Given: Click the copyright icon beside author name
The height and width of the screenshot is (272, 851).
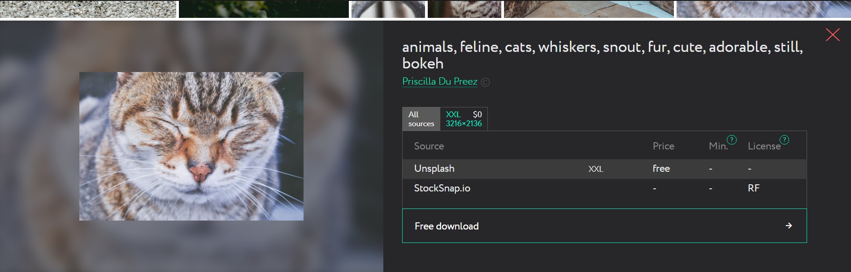Looking at the screenshot, I should pyautogui.click(x=485, y=82).
